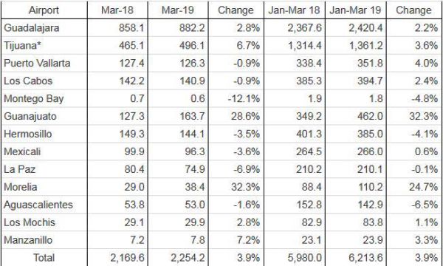
Task: Select the Jan-Mar 18 column header
Action: [x=294, y=10]
